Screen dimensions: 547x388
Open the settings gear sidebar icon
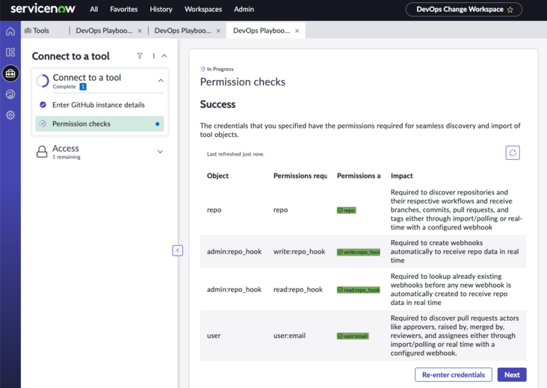10,115
